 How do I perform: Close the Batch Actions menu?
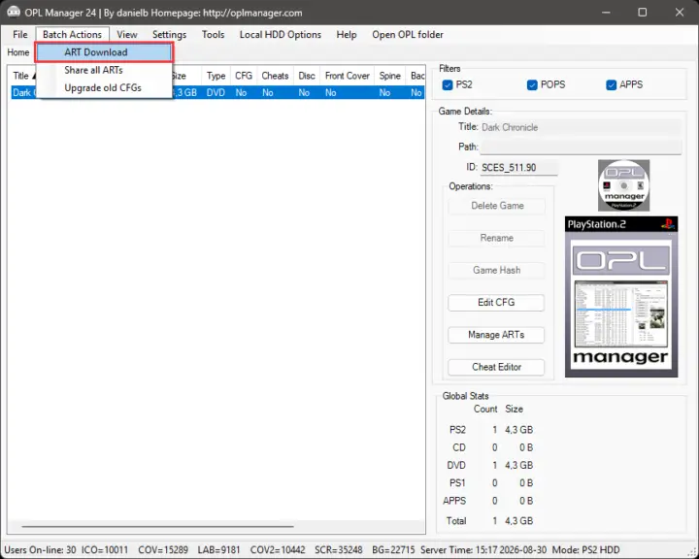point(72,34)
